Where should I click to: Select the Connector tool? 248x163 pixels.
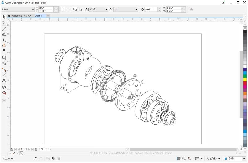(4, 69)
